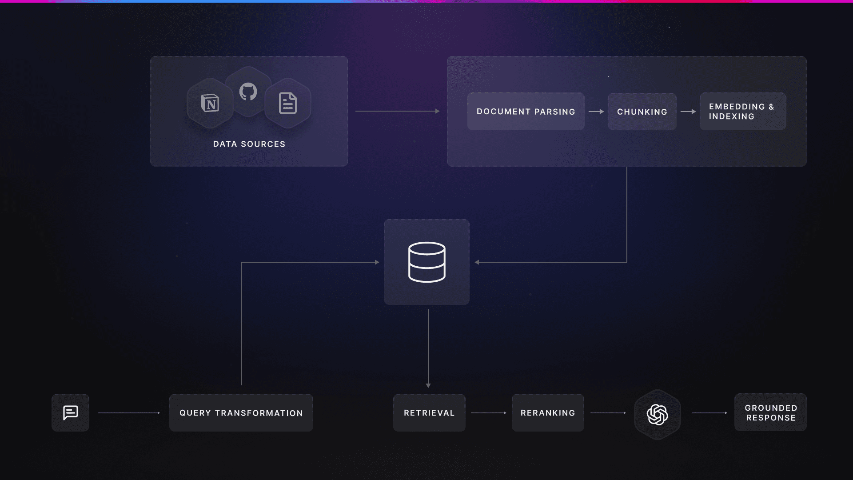Click the Grounded Response block
853x480 pixels.
coord(770,412)
